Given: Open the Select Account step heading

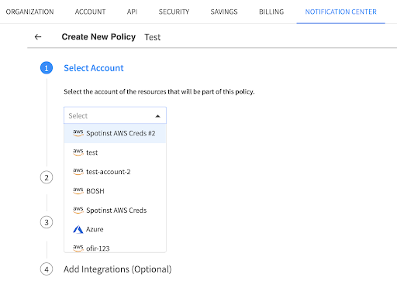Looking at the screenshot, I should pyautogui.click(x=94, y=68).
